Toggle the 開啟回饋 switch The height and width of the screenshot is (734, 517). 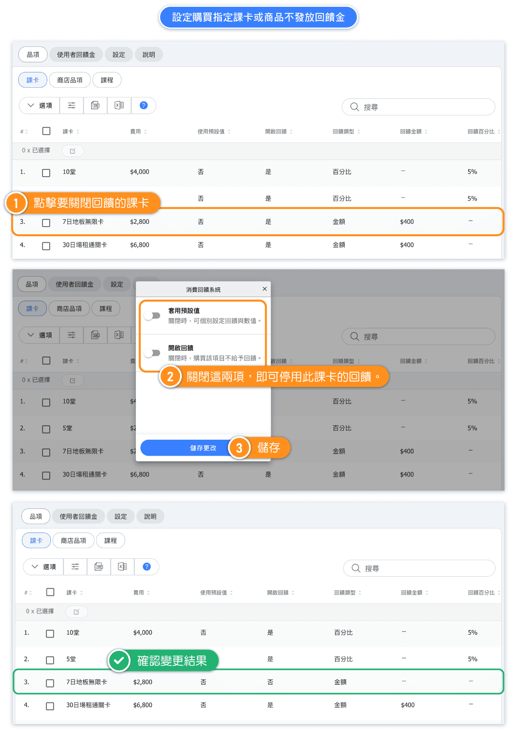[153, 353]
